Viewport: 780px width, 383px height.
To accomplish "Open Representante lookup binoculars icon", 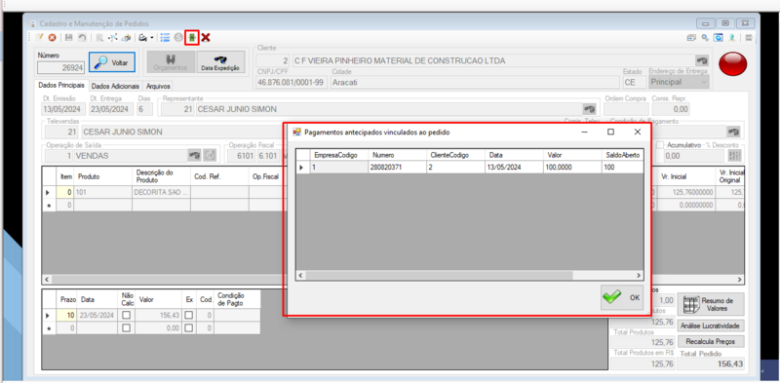I will [x=590, y=109].
